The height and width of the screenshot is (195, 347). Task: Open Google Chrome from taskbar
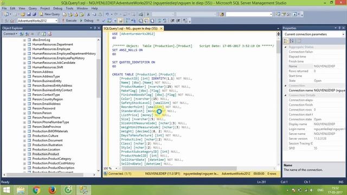point(36,190)
